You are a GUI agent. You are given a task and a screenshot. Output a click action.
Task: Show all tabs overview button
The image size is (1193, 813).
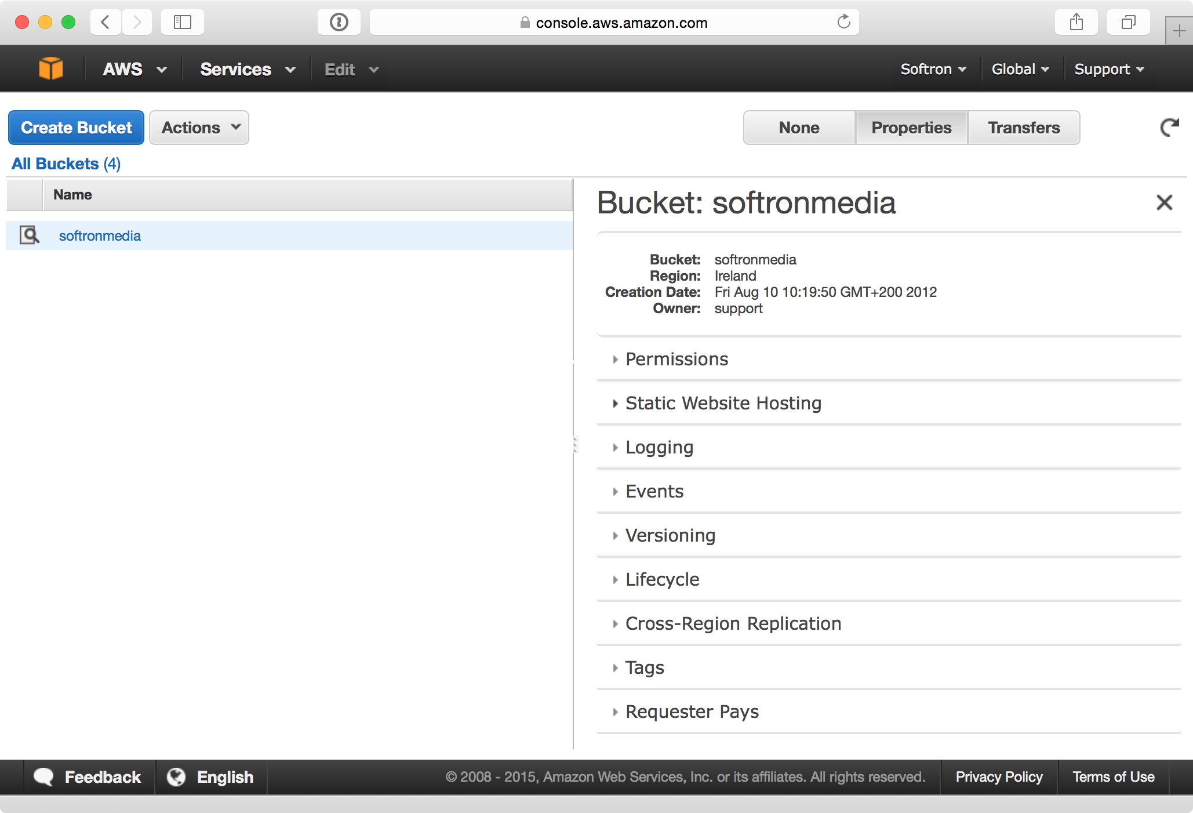click(x=1128, y=23)
